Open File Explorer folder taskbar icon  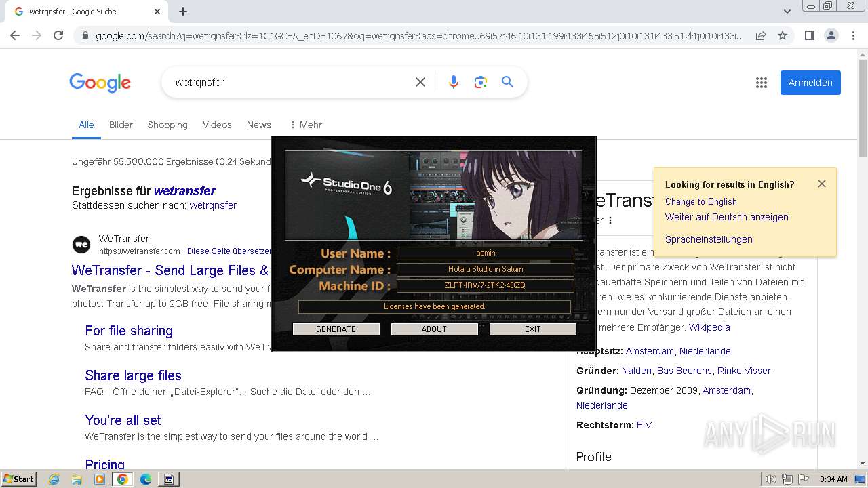point(77,479)
